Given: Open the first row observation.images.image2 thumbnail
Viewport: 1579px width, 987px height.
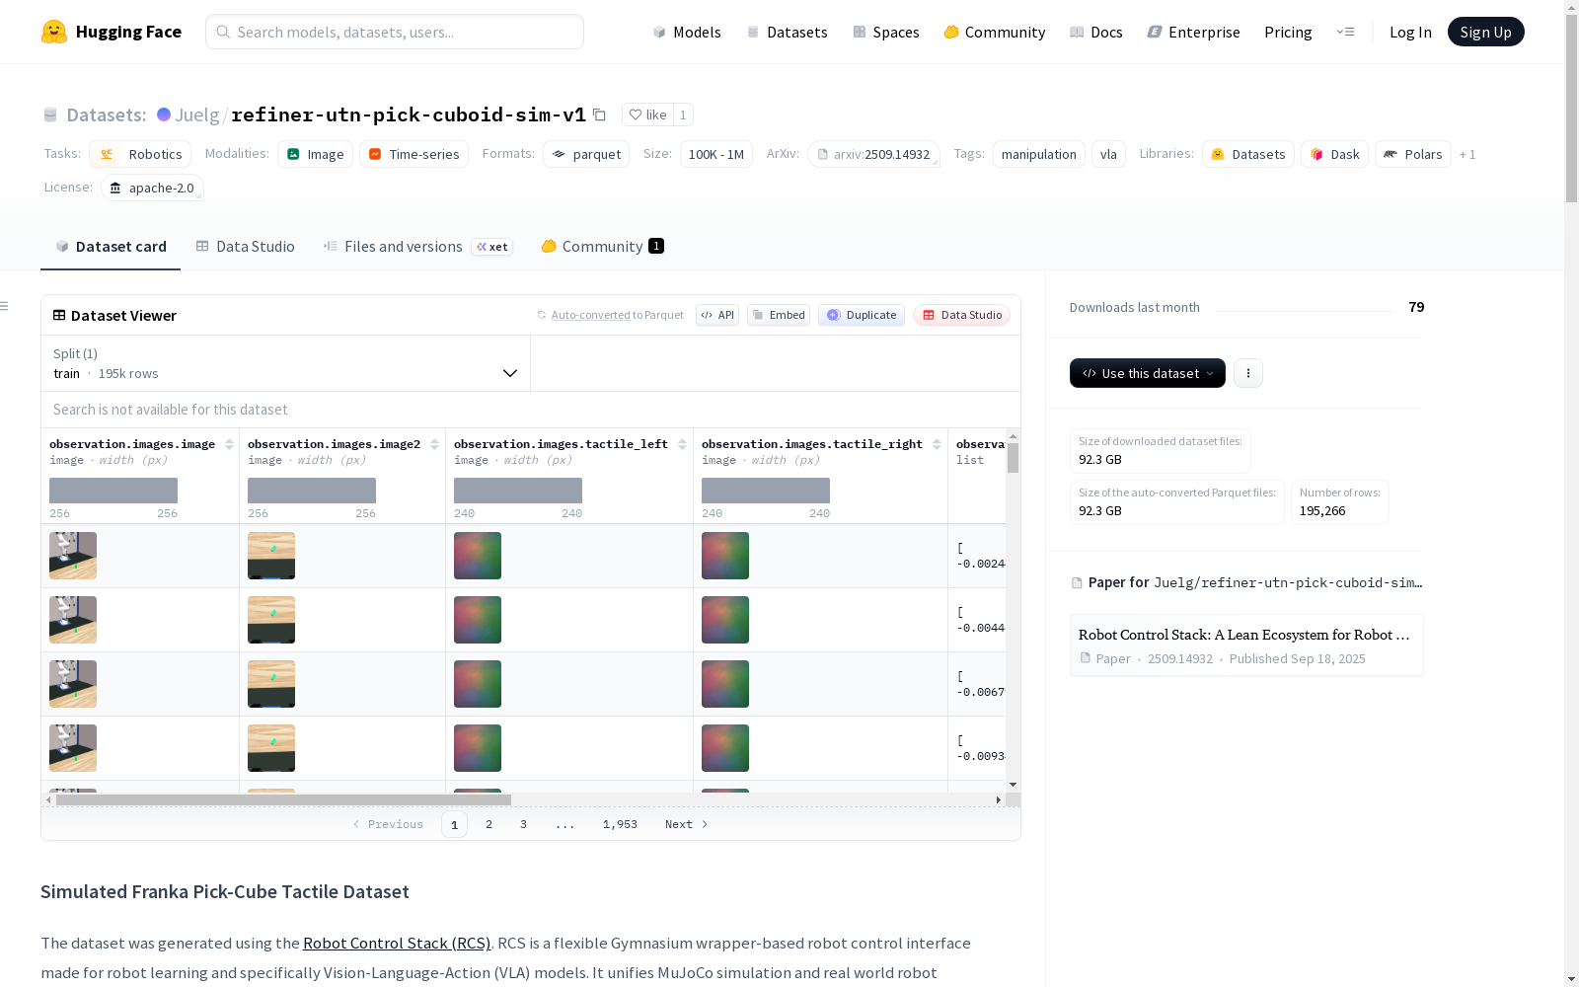Looking at the screenshot, I should click(271, 556).
